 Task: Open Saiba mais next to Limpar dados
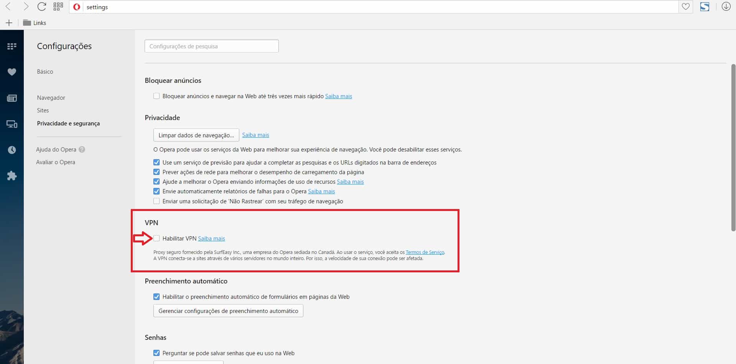255,135
